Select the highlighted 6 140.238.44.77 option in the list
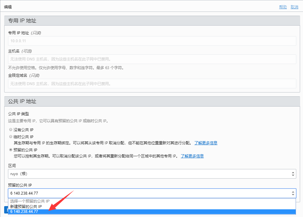303x217 pixels. pyautogui.click(x=152, y=212)
